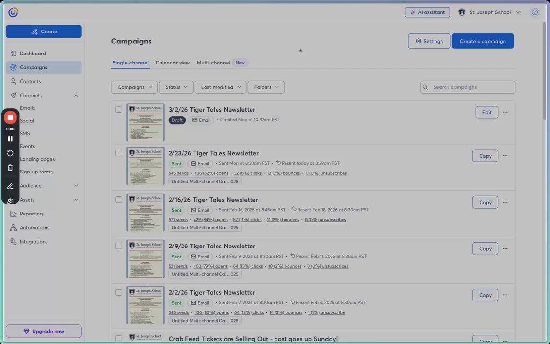Open the Dashboard sidebar icon
Viewport: 550px width, 344px height.
click(13, 53)
